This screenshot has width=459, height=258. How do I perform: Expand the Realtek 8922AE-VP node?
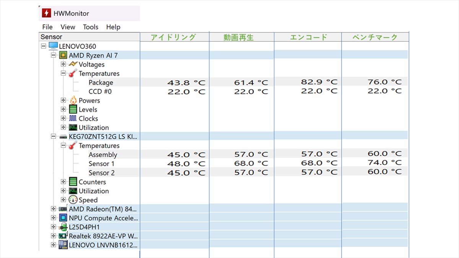click(54, 236)
